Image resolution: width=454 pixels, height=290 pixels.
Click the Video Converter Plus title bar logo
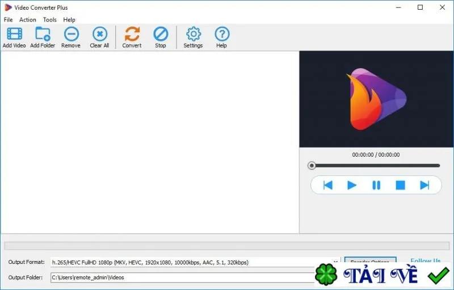pos(8,7)
